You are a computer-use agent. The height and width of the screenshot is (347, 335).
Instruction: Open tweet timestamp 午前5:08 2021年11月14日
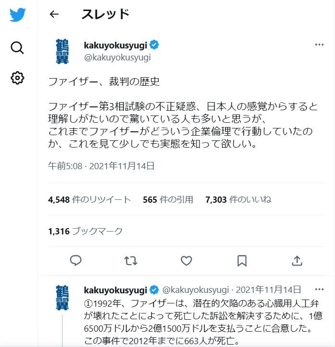pos(102,166)
